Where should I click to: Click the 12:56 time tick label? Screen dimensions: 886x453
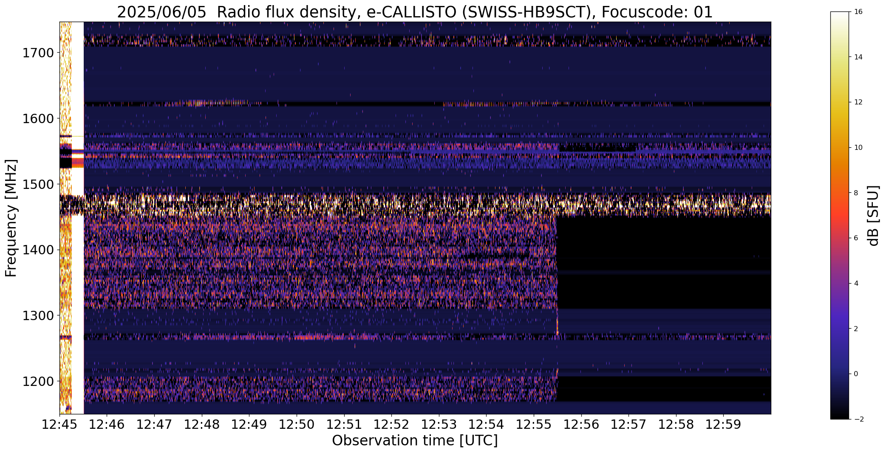tap(581, 425)
